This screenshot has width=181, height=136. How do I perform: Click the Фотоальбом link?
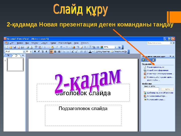coord(153,80)
